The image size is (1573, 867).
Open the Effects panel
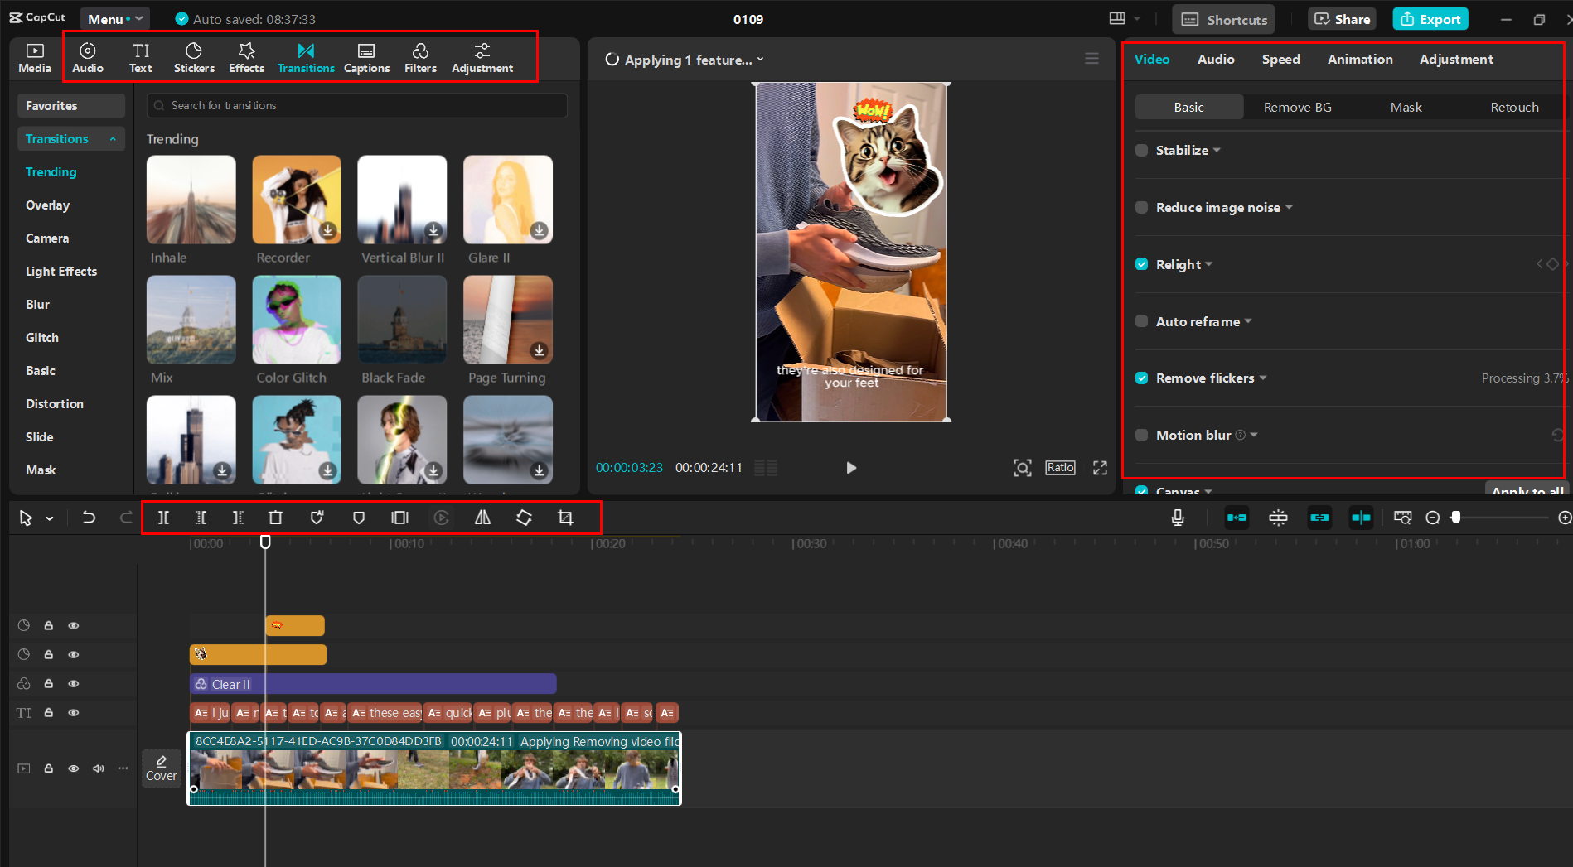click(246, 56)
